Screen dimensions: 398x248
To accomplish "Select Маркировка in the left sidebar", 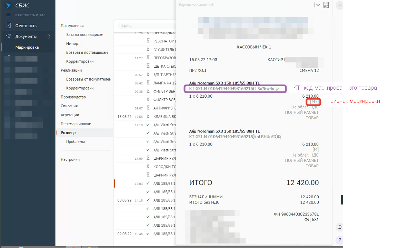I will (27, 47).
